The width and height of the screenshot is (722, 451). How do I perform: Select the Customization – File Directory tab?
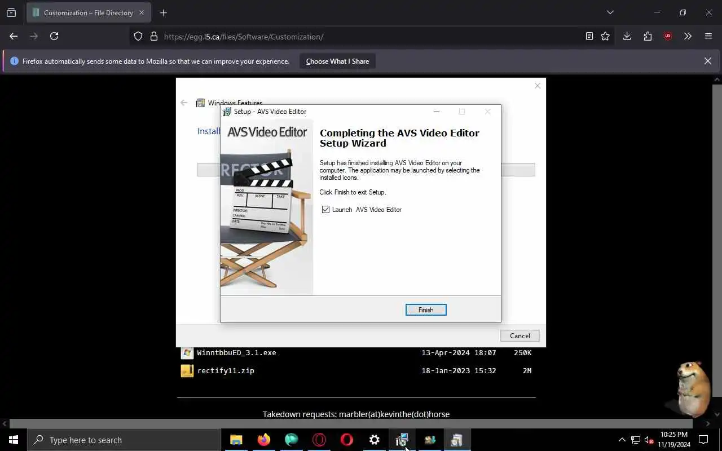click(x=87, y=12)
